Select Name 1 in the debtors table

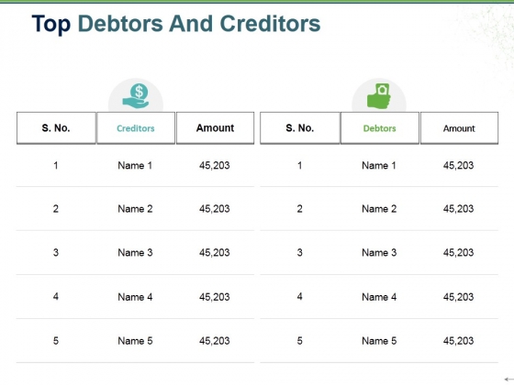point(379,165)
